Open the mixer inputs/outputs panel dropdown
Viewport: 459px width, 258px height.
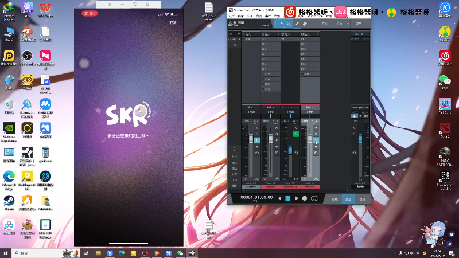click(x=239, y=39)
